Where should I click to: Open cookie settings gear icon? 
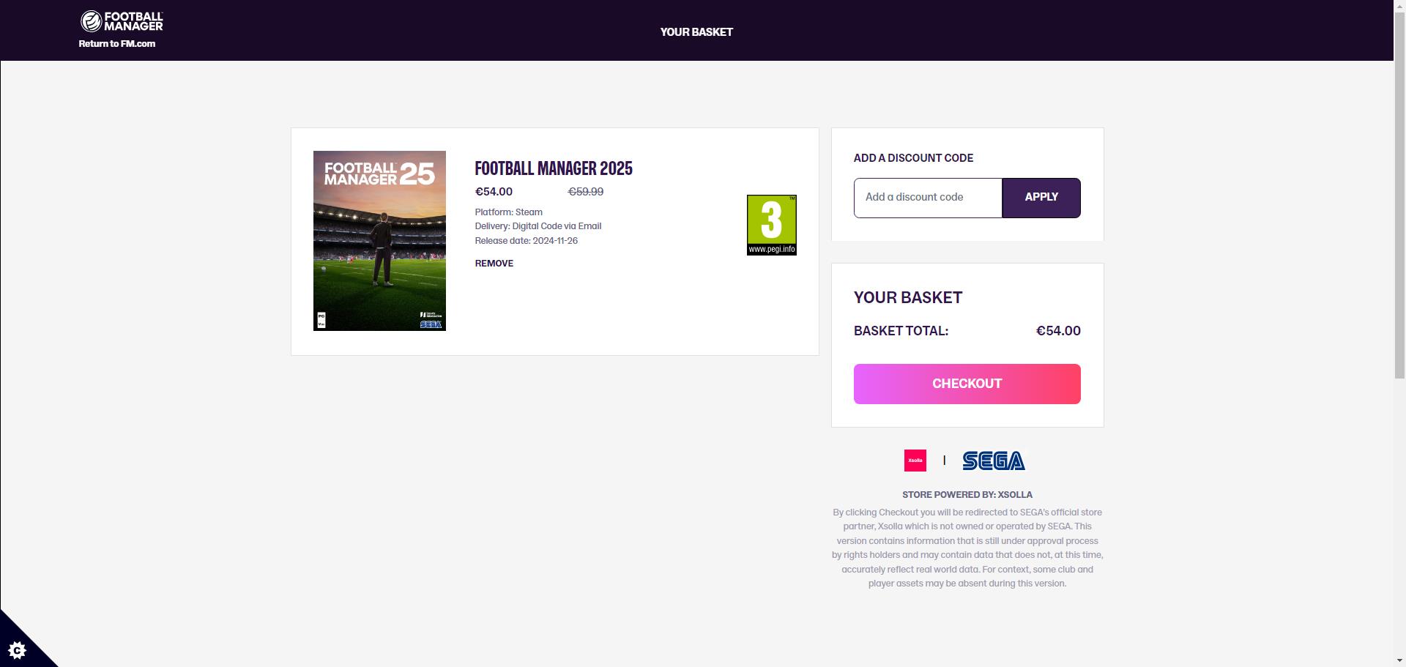[17, 649]
